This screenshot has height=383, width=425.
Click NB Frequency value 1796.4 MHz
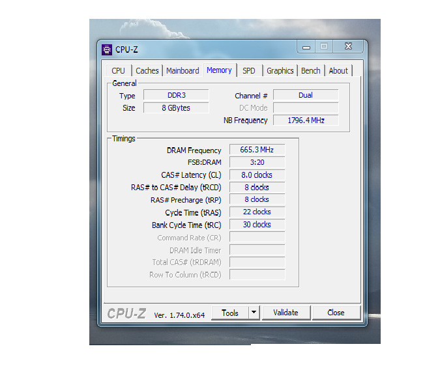306,121
